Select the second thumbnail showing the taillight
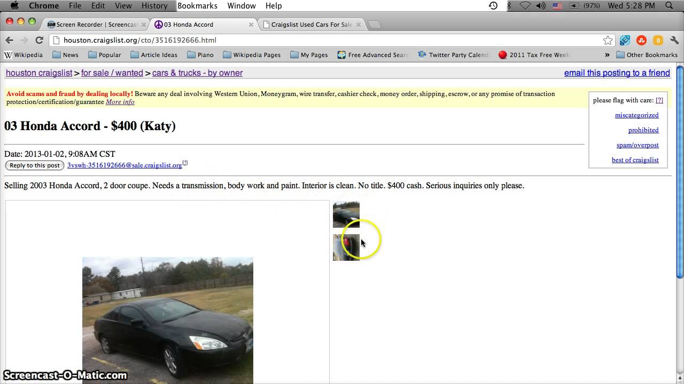 [x=346, y=247]
